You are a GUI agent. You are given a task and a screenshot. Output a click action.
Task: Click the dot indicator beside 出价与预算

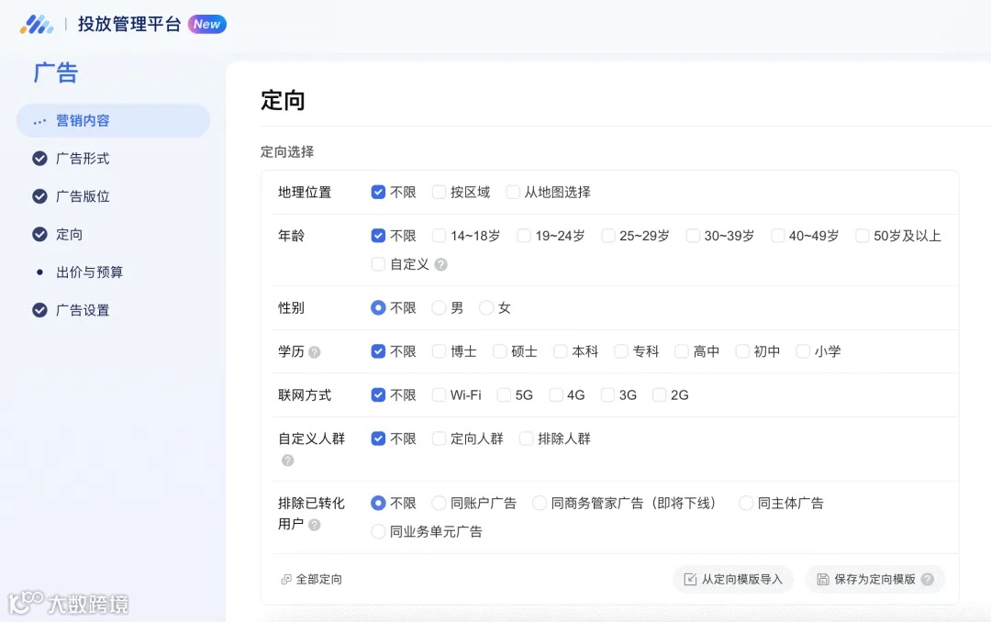39,272
